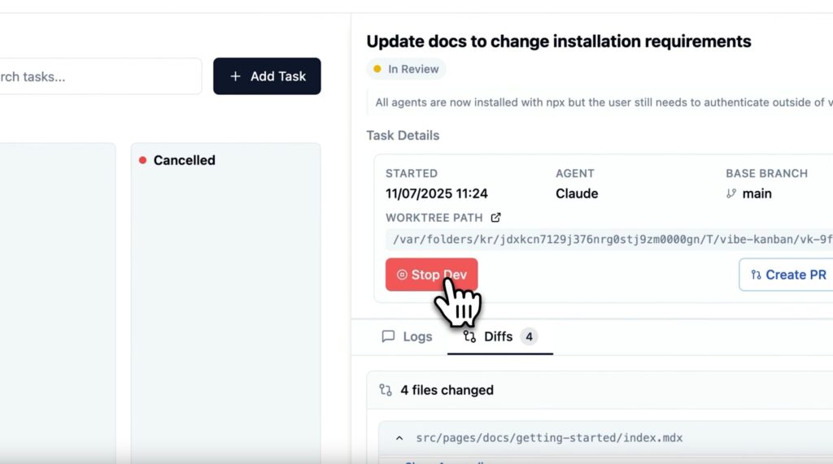Open worktree path external link icon
Viewport: 833px width, 464px height.
point(495,218)
